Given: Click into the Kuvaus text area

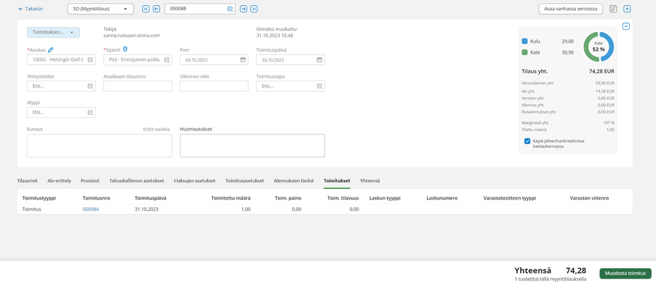Looking at the screenshot, I should [99, 146].
